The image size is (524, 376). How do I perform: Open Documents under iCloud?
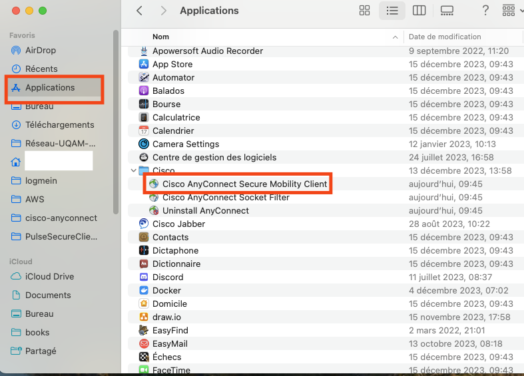[41, 295]
